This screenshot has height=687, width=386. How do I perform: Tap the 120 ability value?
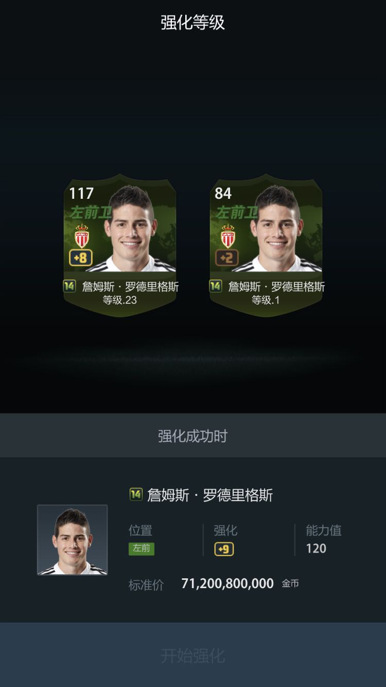click(316, 548)
